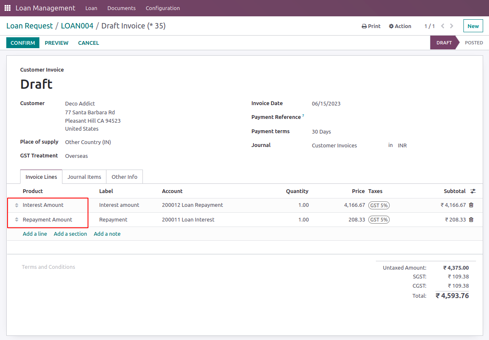Image resolution: width=489 pixels, height=340 pixels.
Task: Open the Print menu
Action: (371, 26)
